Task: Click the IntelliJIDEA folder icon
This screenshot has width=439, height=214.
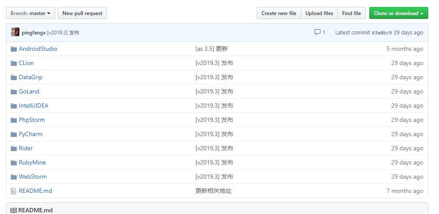Action: pyautogui.click(x=14, y=106)
